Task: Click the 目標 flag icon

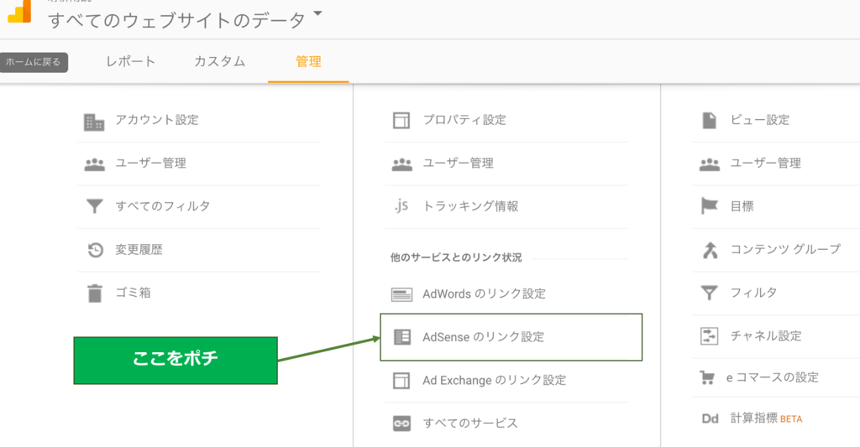Action: pos(710,206)
